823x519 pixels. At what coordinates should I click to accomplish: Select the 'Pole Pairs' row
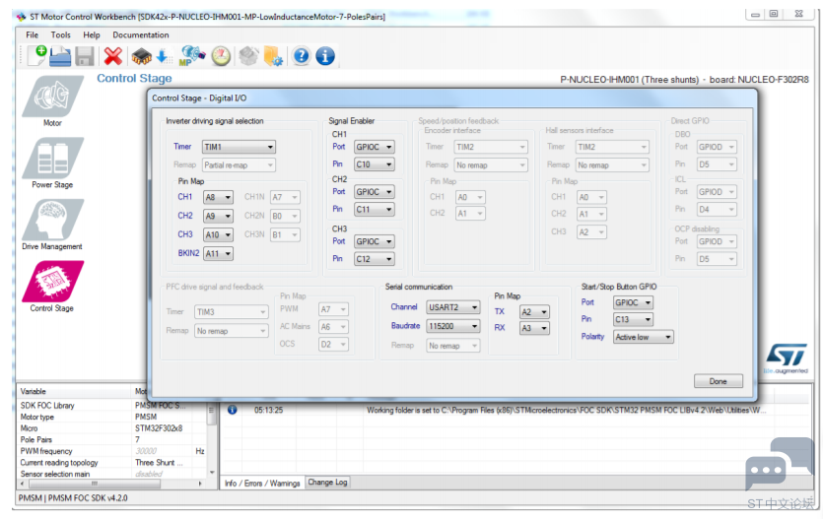coord(112,440)
